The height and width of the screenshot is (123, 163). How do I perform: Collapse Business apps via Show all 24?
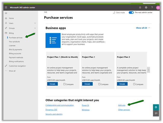143,28
